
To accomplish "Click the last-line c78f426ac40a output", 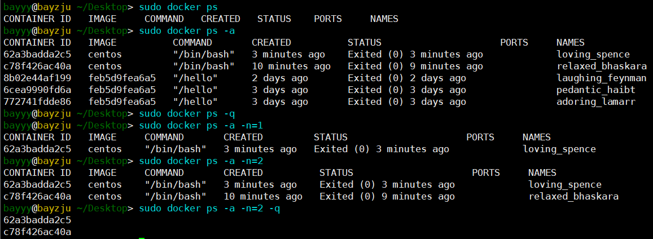I will [x=37, y=232].
